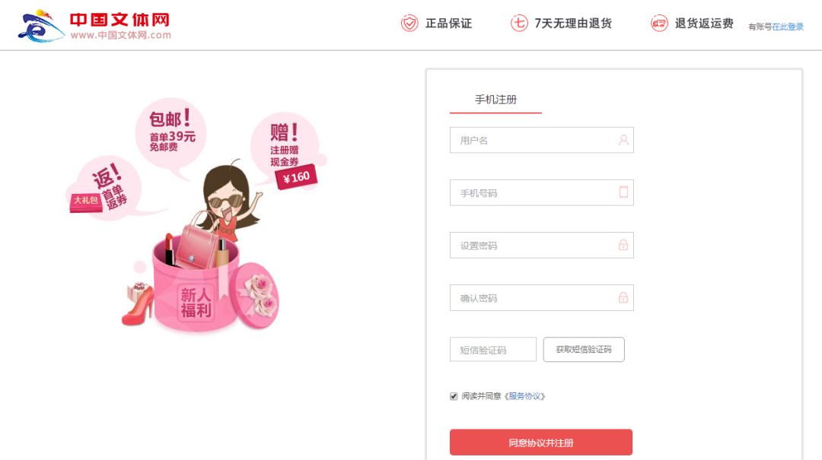Focus the 用户名 input field
The image size is (822, 460).
coord(542,140)
